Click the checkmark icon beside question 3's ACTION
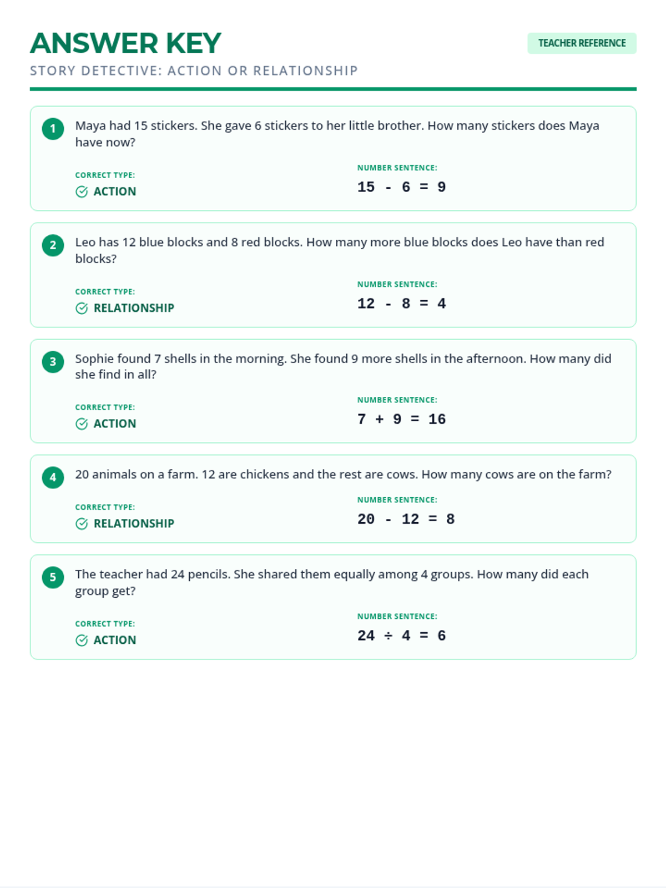Image resolution: width=666 pixels, height=888 pixels. 82,424
